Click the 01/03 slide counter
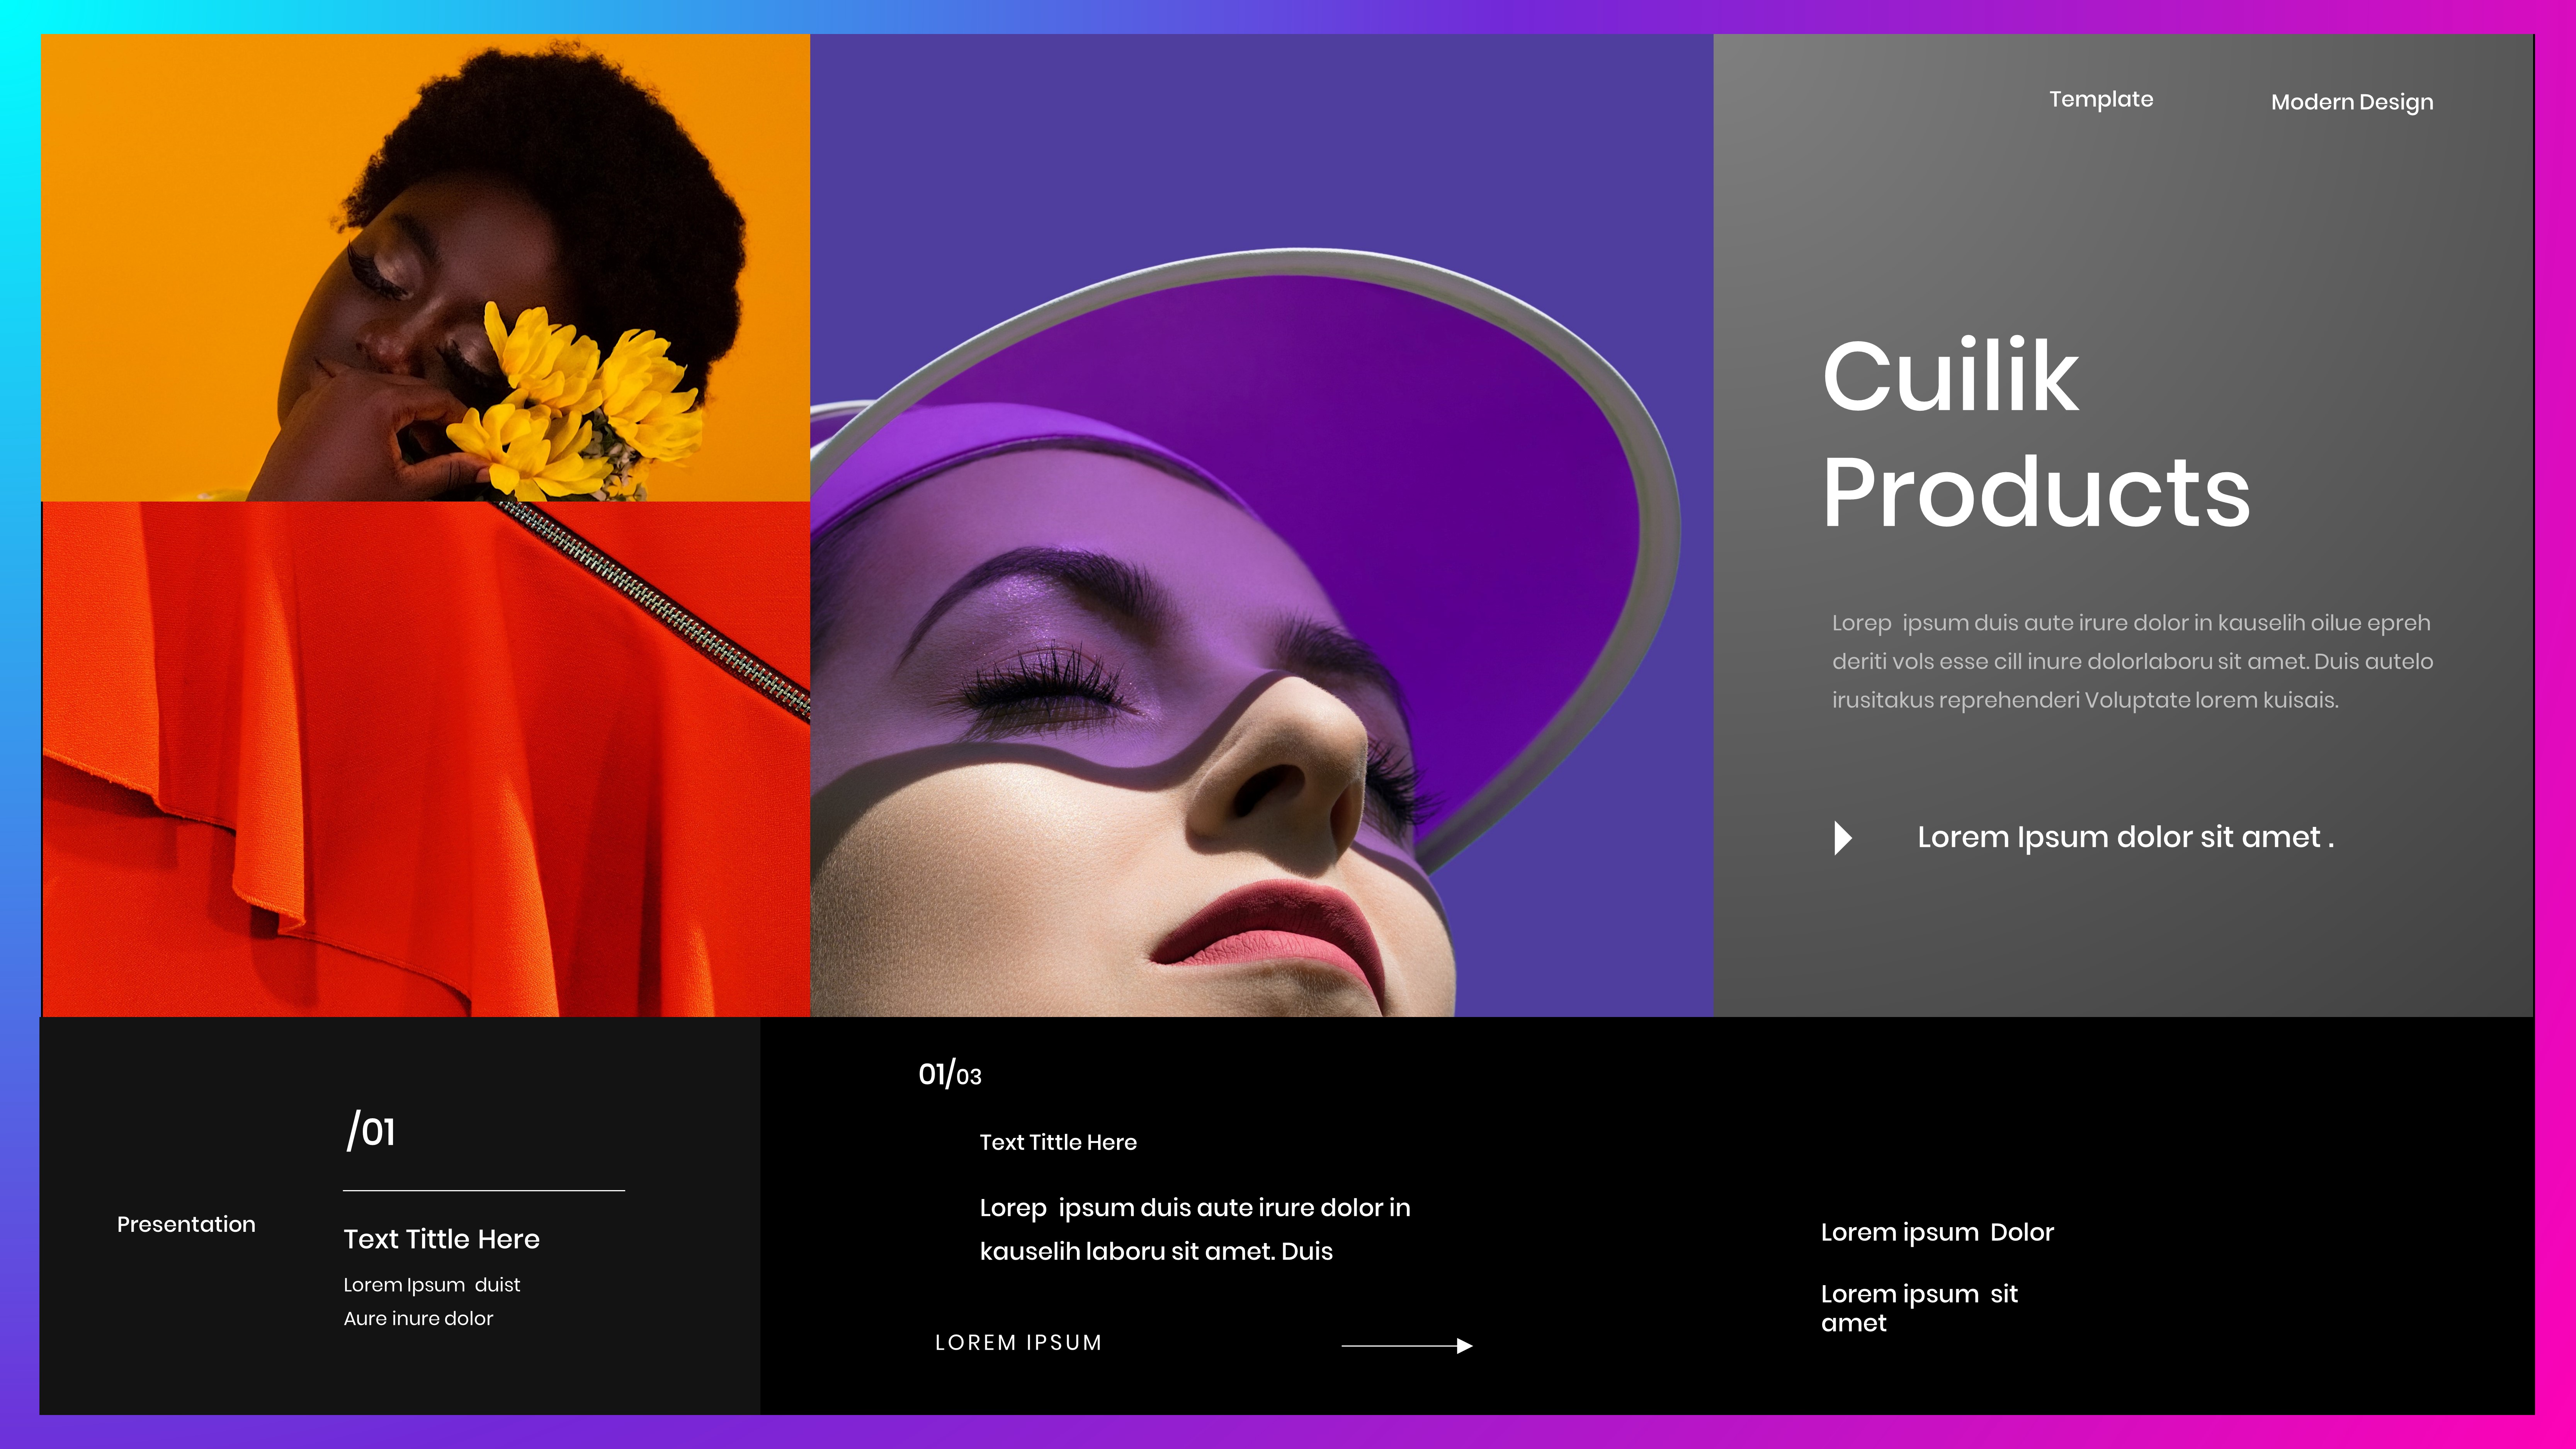2576x1449 pixels. tap(950, 1075)
